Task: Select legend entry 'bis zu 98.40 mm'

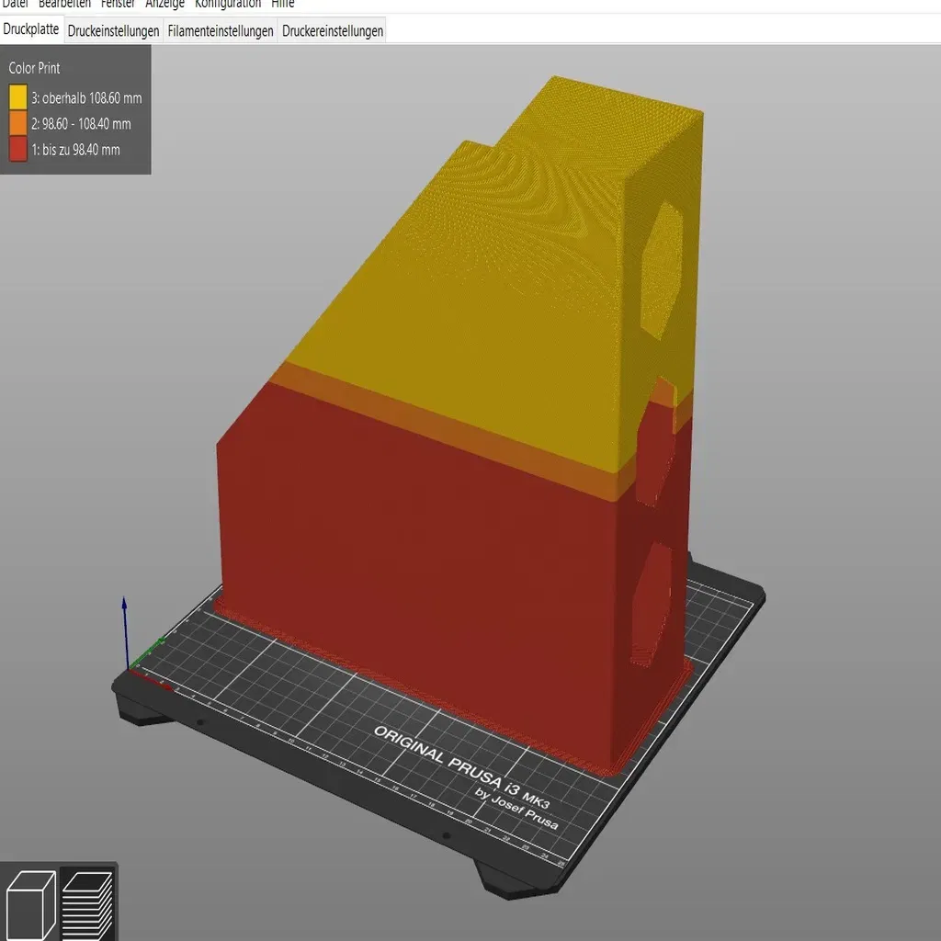Action: (75, 150)
